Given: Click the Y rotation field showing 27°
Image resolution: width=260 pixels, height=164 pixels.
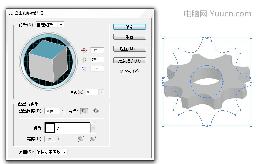Looking at the screenshot, I should pyautogui.click(x=97, y=59).
